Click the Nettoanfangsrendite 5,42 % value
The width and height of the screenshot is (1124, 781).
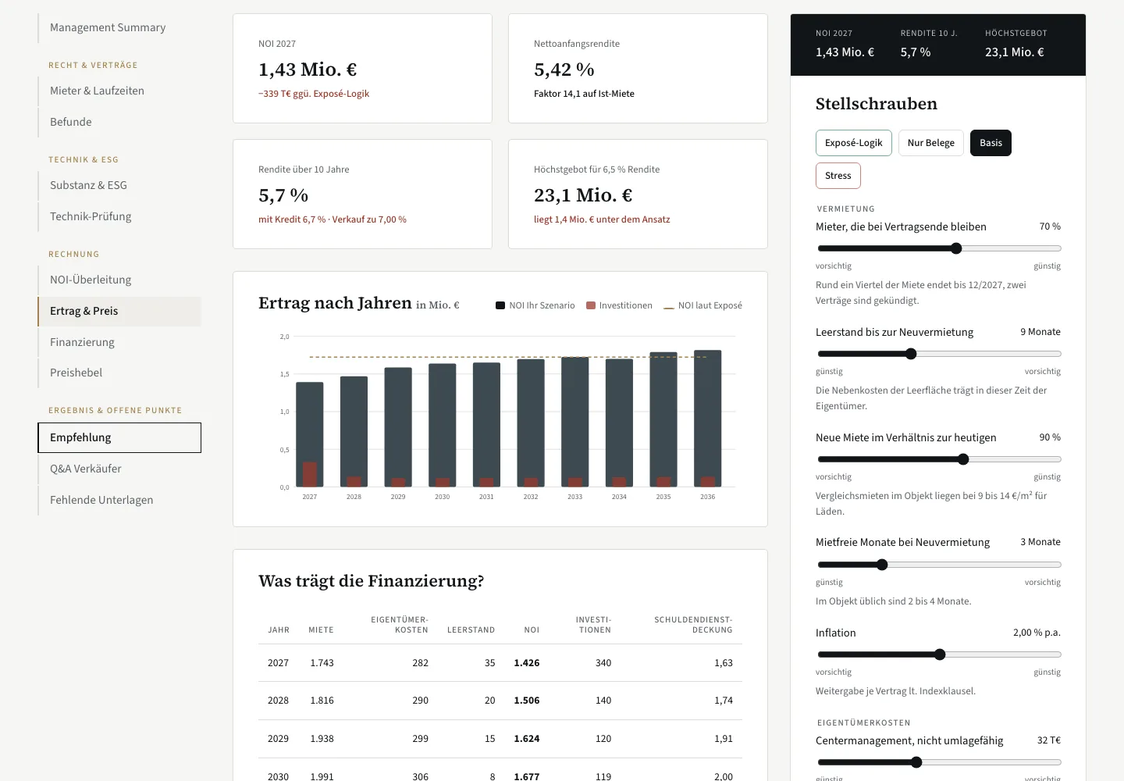pos(564,70)
